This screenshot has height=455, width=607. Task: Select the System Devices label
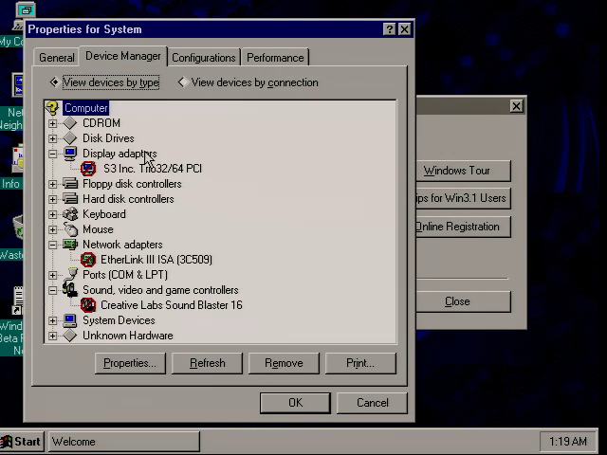click(x=119, y=320)
